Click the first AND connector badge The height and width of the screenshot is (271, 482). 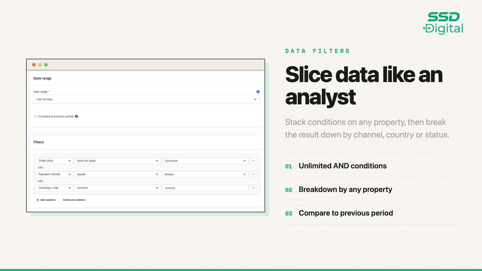coord(40,168)
